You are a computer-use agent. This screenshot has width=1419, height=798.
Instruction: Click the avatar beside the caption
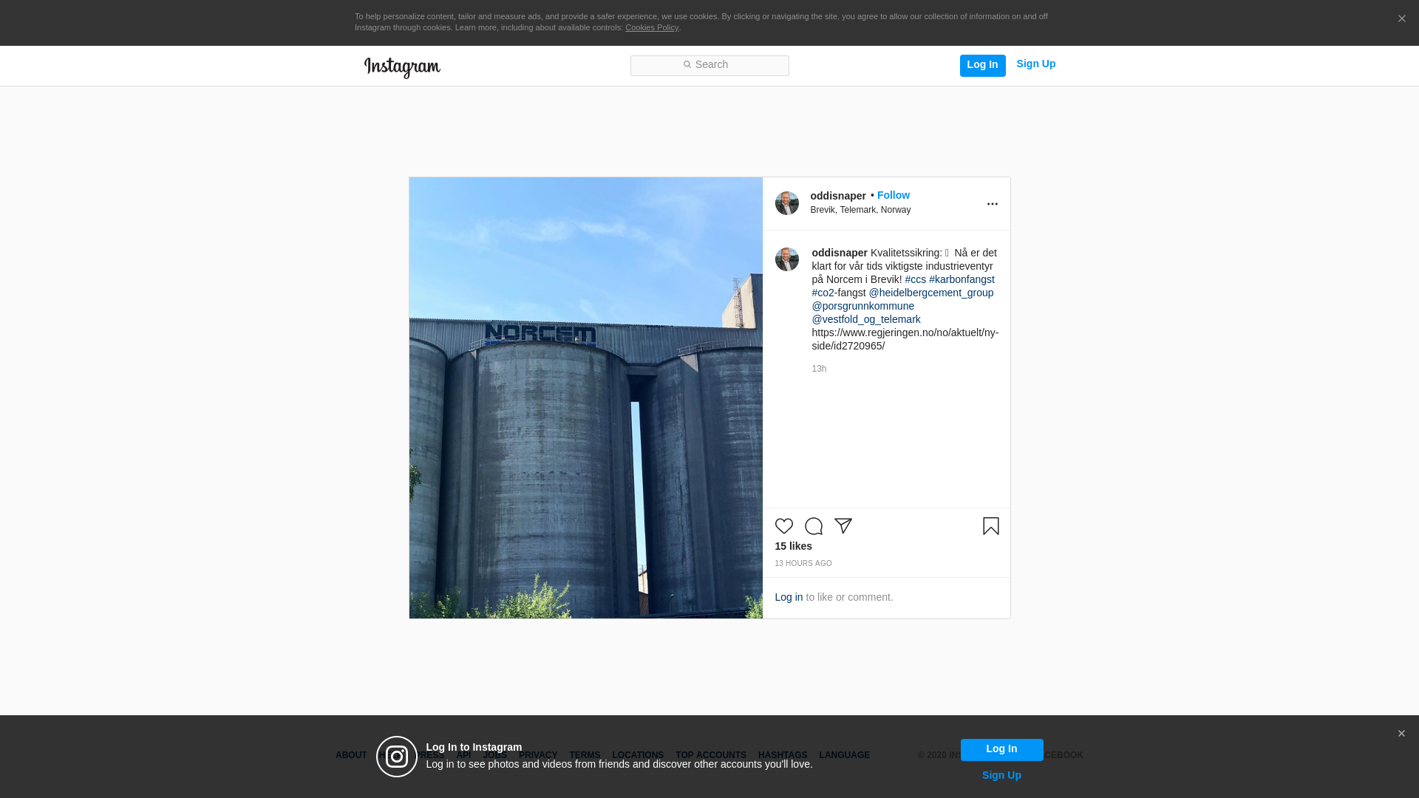coord(786,259)
